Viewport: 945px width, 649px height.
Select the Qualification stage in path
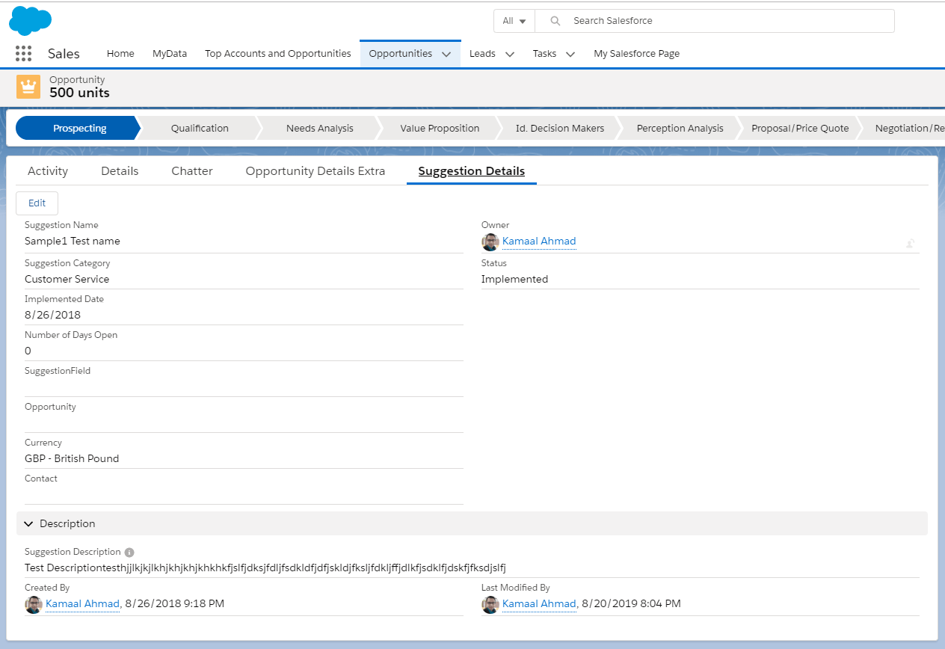200,129
